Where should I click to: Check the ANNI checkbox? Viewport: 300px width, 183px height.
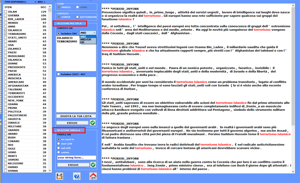click(6, 27)
